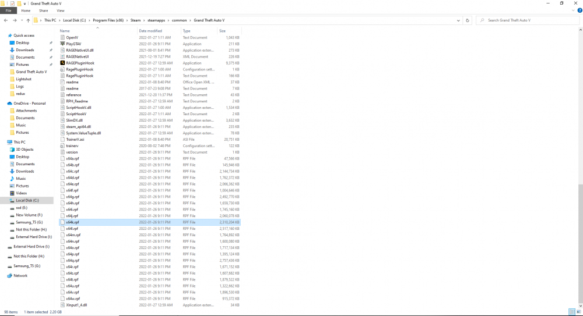This screenshot has height=316, width=583.
Task: Go forward with the Forward arrow
Action: click(x=15, y=20)
